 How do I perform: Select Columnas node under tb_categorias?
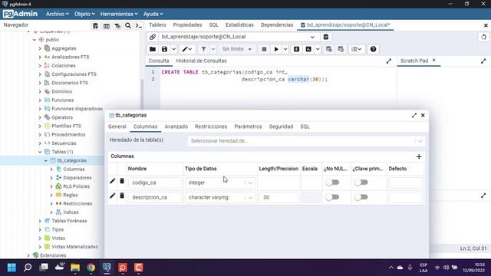click(x=74, y=169)
